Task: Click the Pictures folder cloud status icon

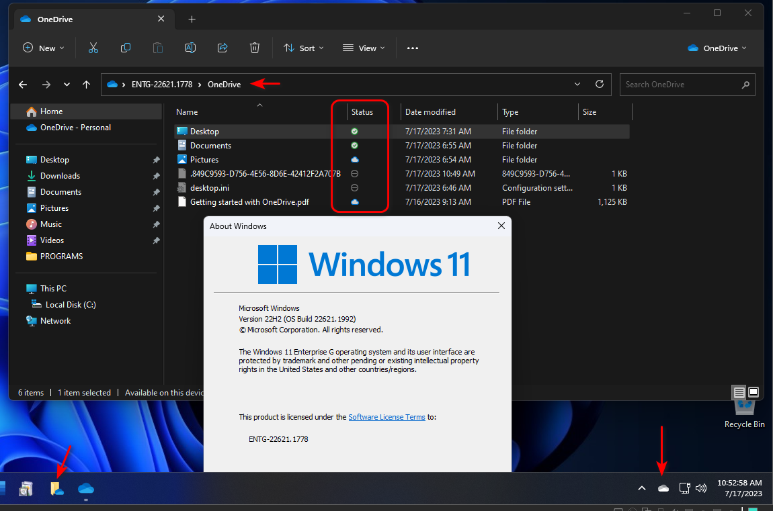Action: [354, 160]
